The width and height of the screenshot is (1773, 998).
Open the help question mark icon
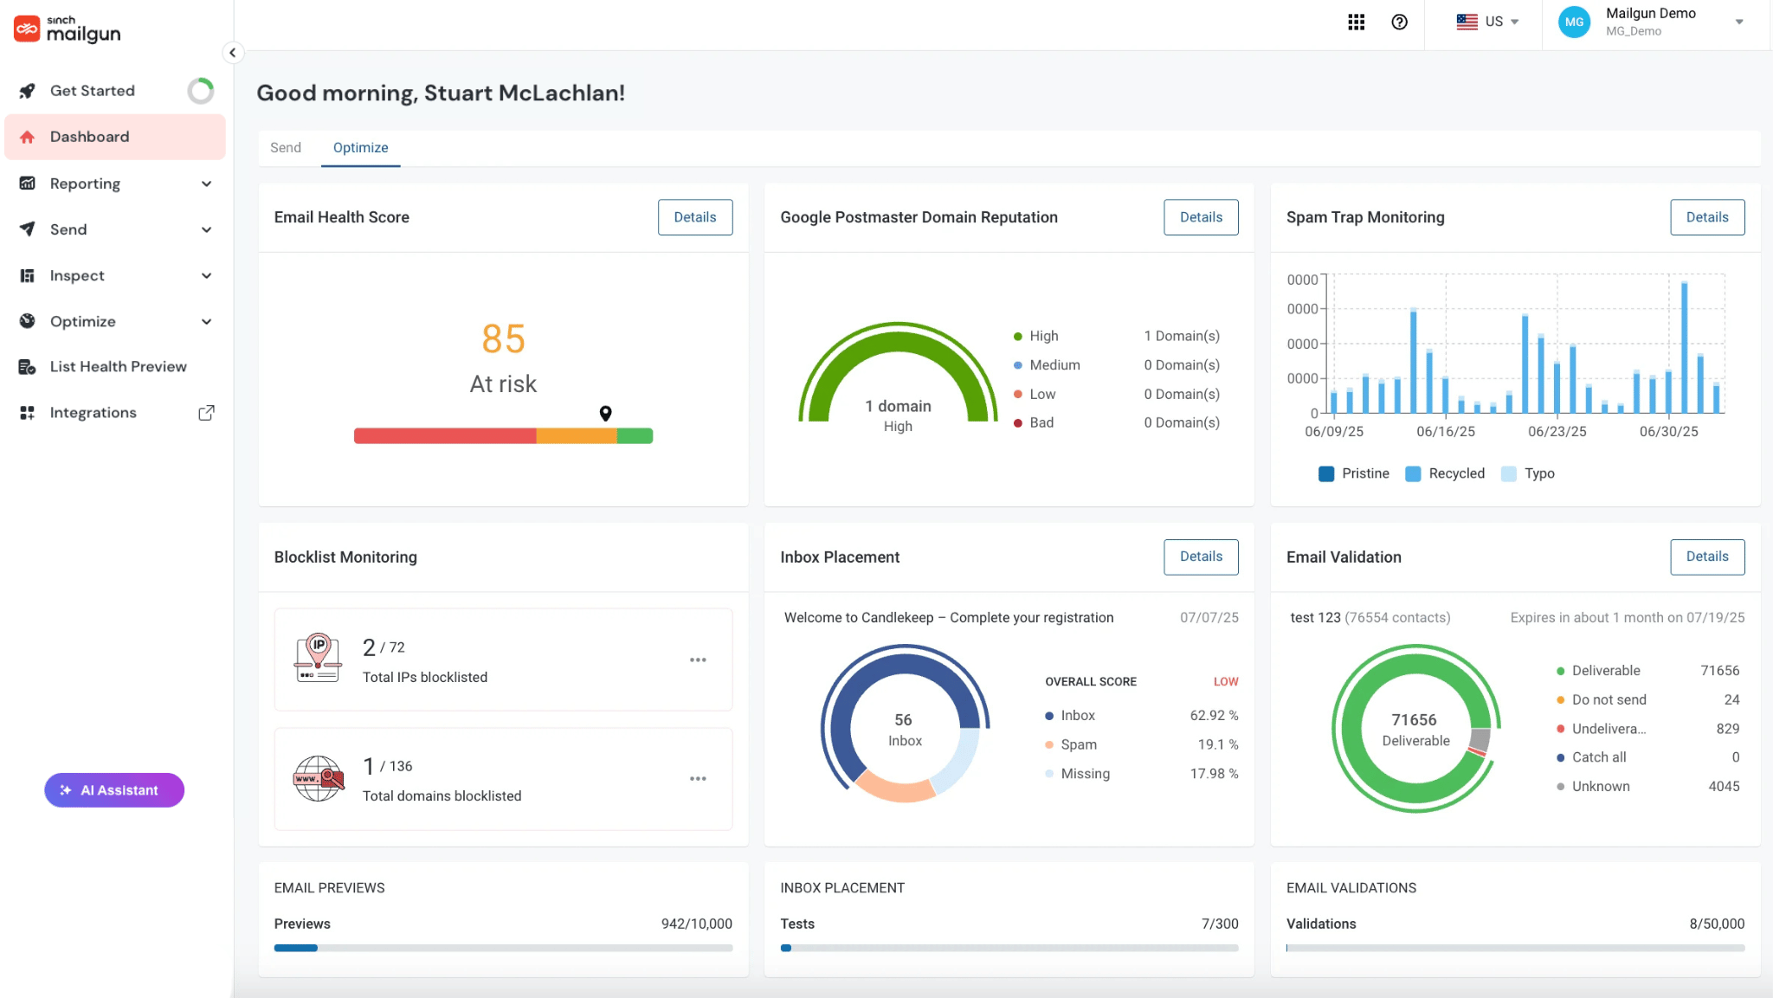[1399, 22]
